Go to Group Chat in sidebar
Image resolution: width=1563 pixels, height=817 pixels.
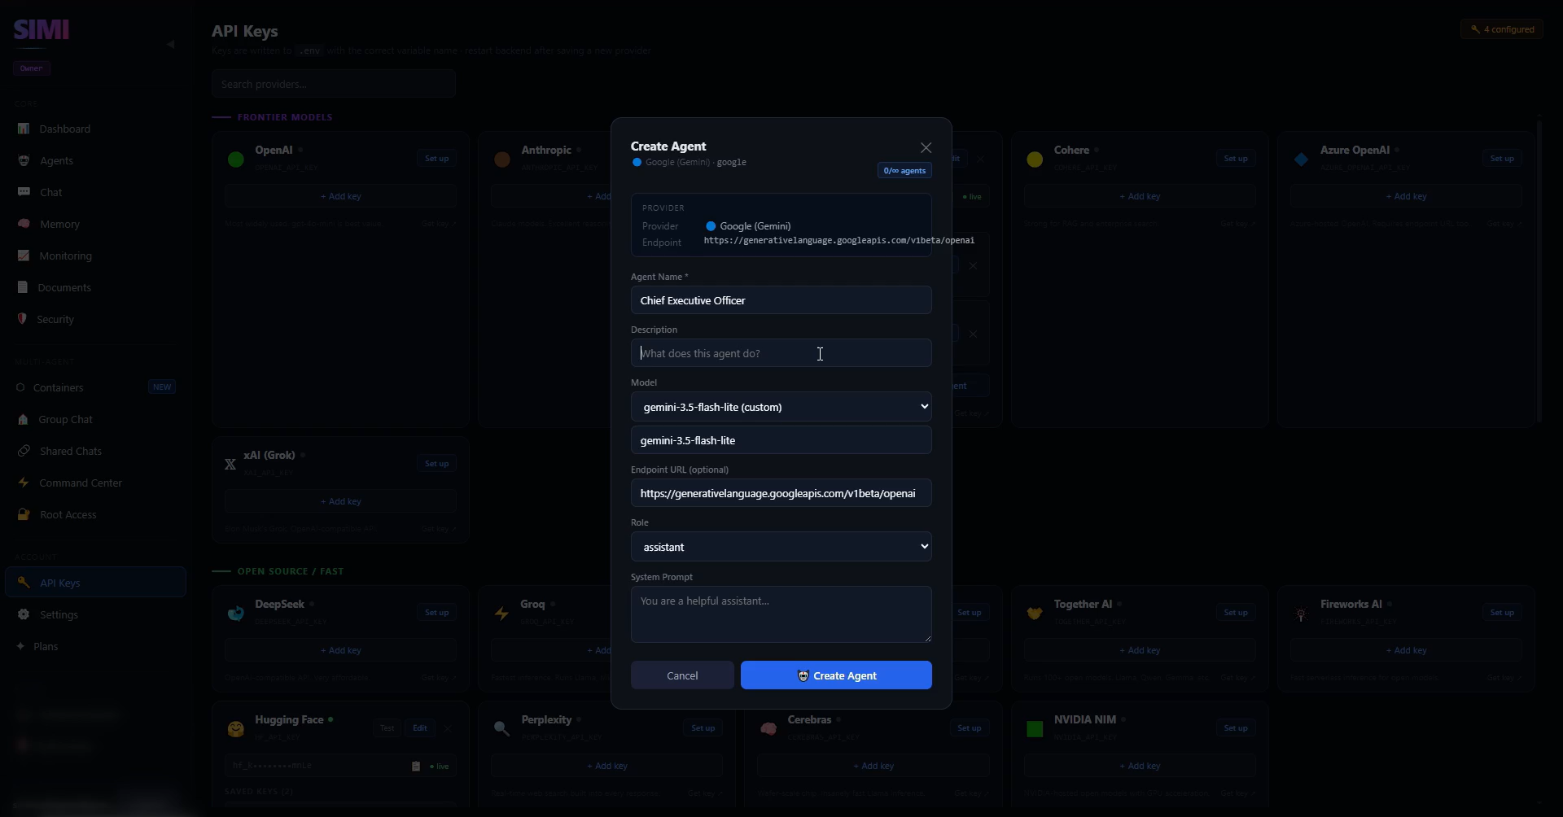pyautogui.click(x=96, y=419)
